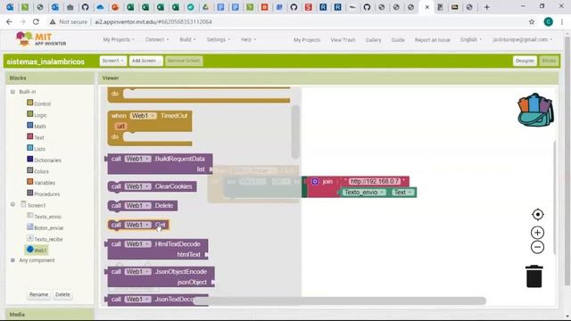Click the Delete button below the tree
Viewport: 571px width, 321px height.
point(62,294)
